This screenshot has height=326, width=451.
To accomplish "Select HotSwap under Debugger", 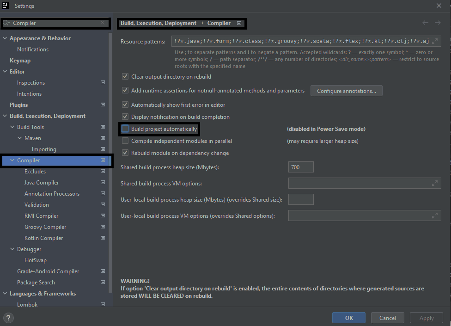I will pos(36,260).
